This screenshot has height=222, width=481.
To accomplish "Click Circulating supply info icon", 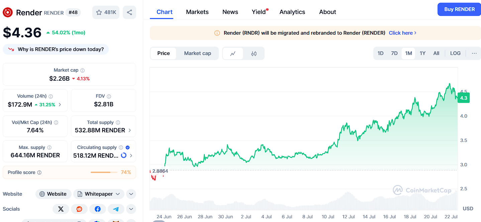I will tap(121, 147).
